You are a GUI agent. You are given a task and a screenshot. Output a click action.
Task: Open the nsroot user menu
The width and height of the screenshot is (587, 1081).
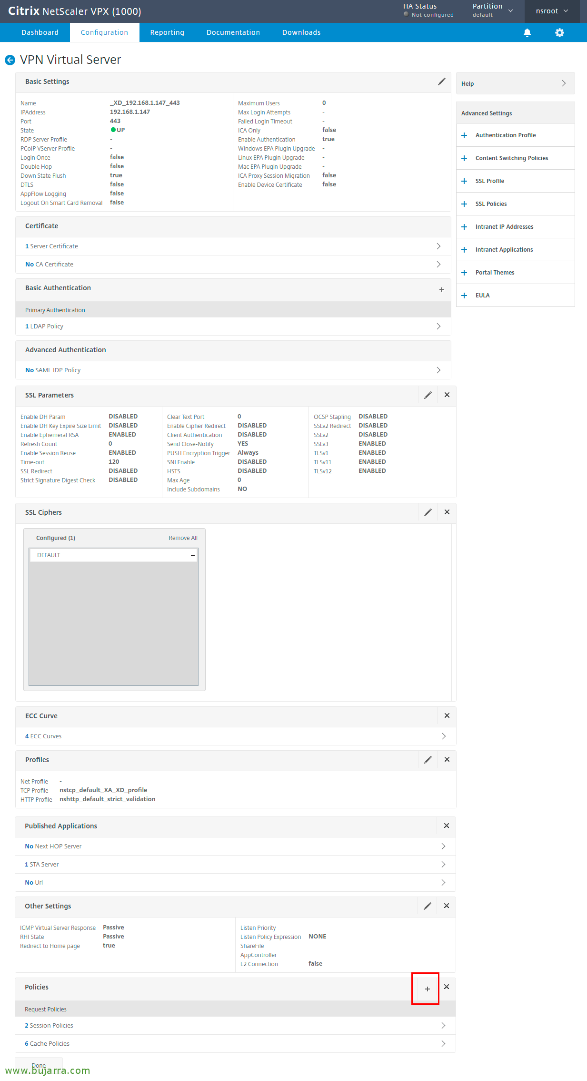tap(552, 11)
